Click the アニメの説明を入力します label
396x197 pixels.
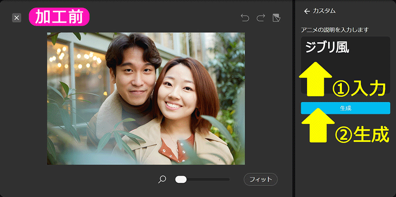pyautogui.click(x=334, y=30)
